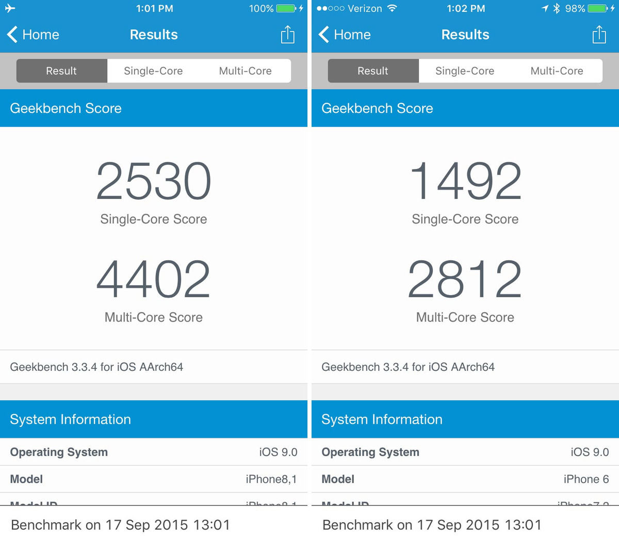Tap the cellular signal dots beside Verizon
This screenshot has height=546, width=619.
(330, 9)
